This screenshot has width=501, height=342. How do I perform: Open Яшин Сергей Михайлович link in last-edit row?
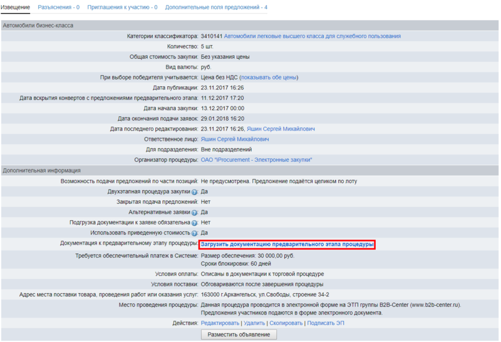click(x=285, y=129)
